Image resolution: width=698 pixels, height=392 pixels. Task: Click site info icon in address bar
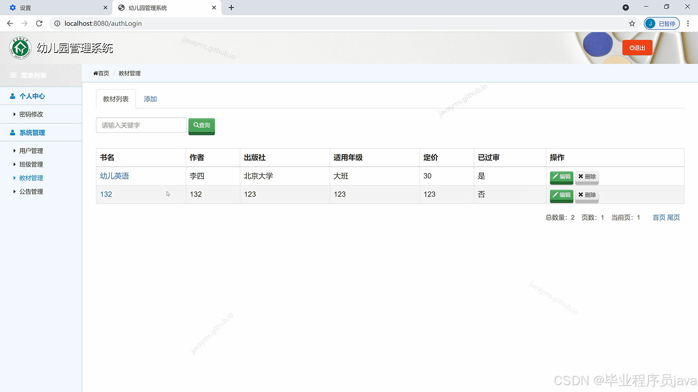(57, 23)
